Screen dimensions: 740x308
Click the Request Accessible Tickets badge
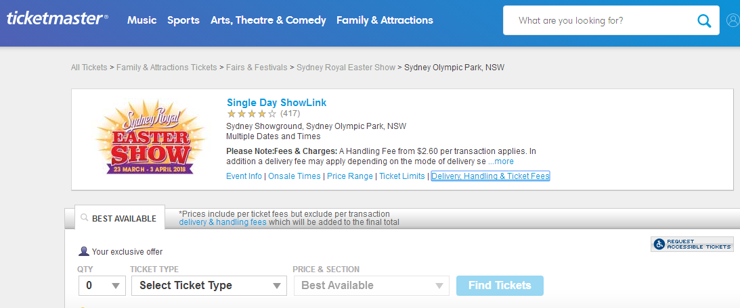point(693,244)
